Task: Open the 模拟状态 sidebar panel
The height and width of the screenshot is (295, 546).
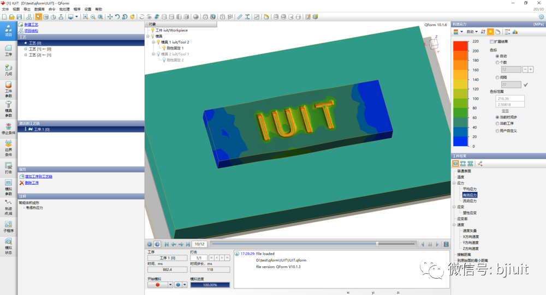Action: pyautogui.click(x=8, y=245)
